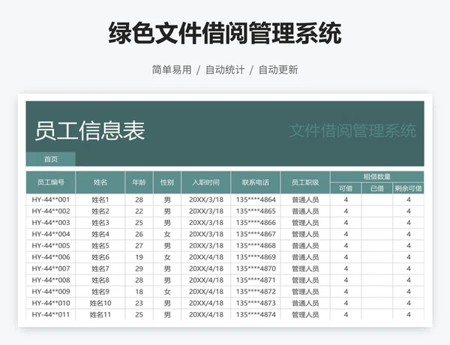Viewport: 450px width, 345px height.
Task: Click employee ID cell HY-44**008
Action: (51, 280)
